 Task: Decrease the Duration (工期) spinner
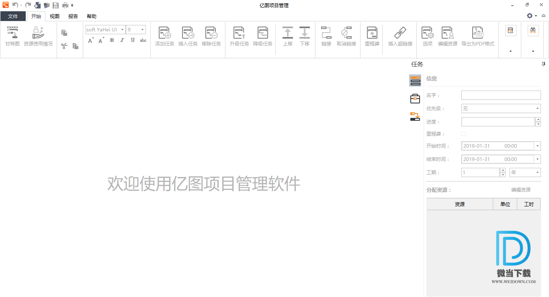pyautogui.click(x=503, y=175)
